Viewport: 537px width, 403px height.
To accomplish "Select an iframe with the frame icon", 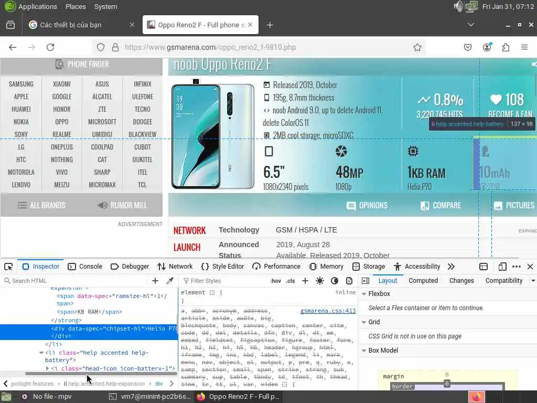I will 484,267.
